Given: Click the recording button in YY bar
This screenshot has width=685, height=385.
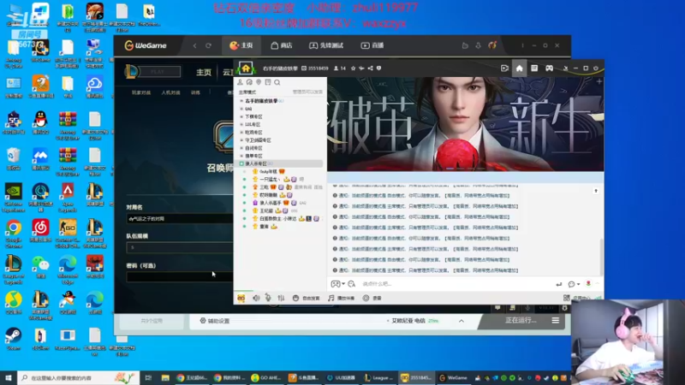Looking at the screenshot, I should point(372,298).
